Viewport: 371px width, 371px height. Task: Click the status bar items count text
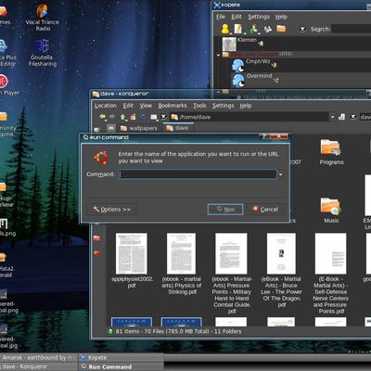tap(178, 331)
